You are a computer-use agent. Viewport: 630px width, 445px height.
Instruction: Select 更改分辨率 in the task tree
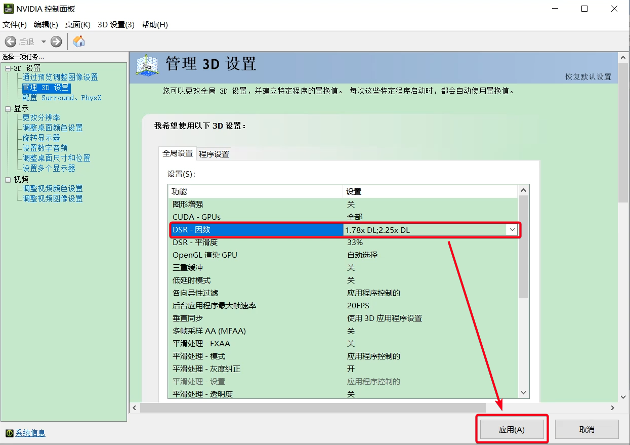pyautogui.click(x=41, y=117)
